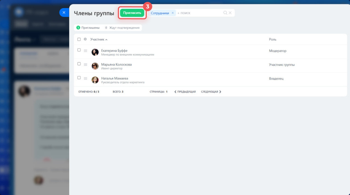Remove the Сотрудники filter chip
The height and width of the screenshot is (195, 350).
click(173, 13)
